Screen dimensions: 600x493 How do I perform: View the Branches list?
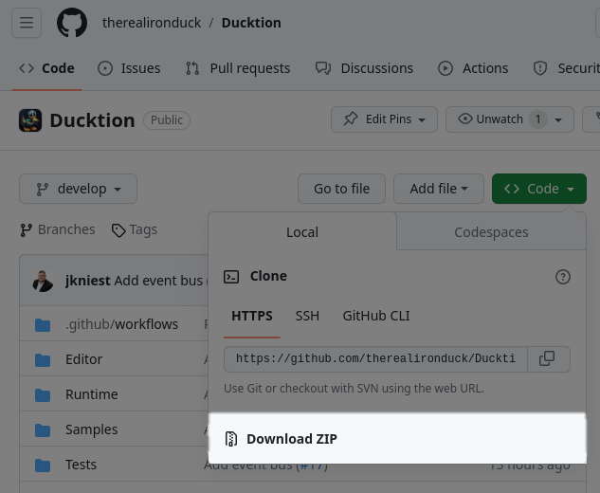(58, 229)
